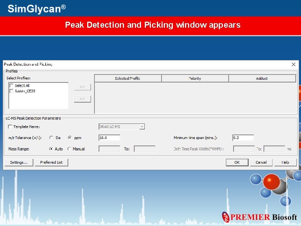Select the Da tolerance radio button
The image size is (301, 226).
(51, 138)
